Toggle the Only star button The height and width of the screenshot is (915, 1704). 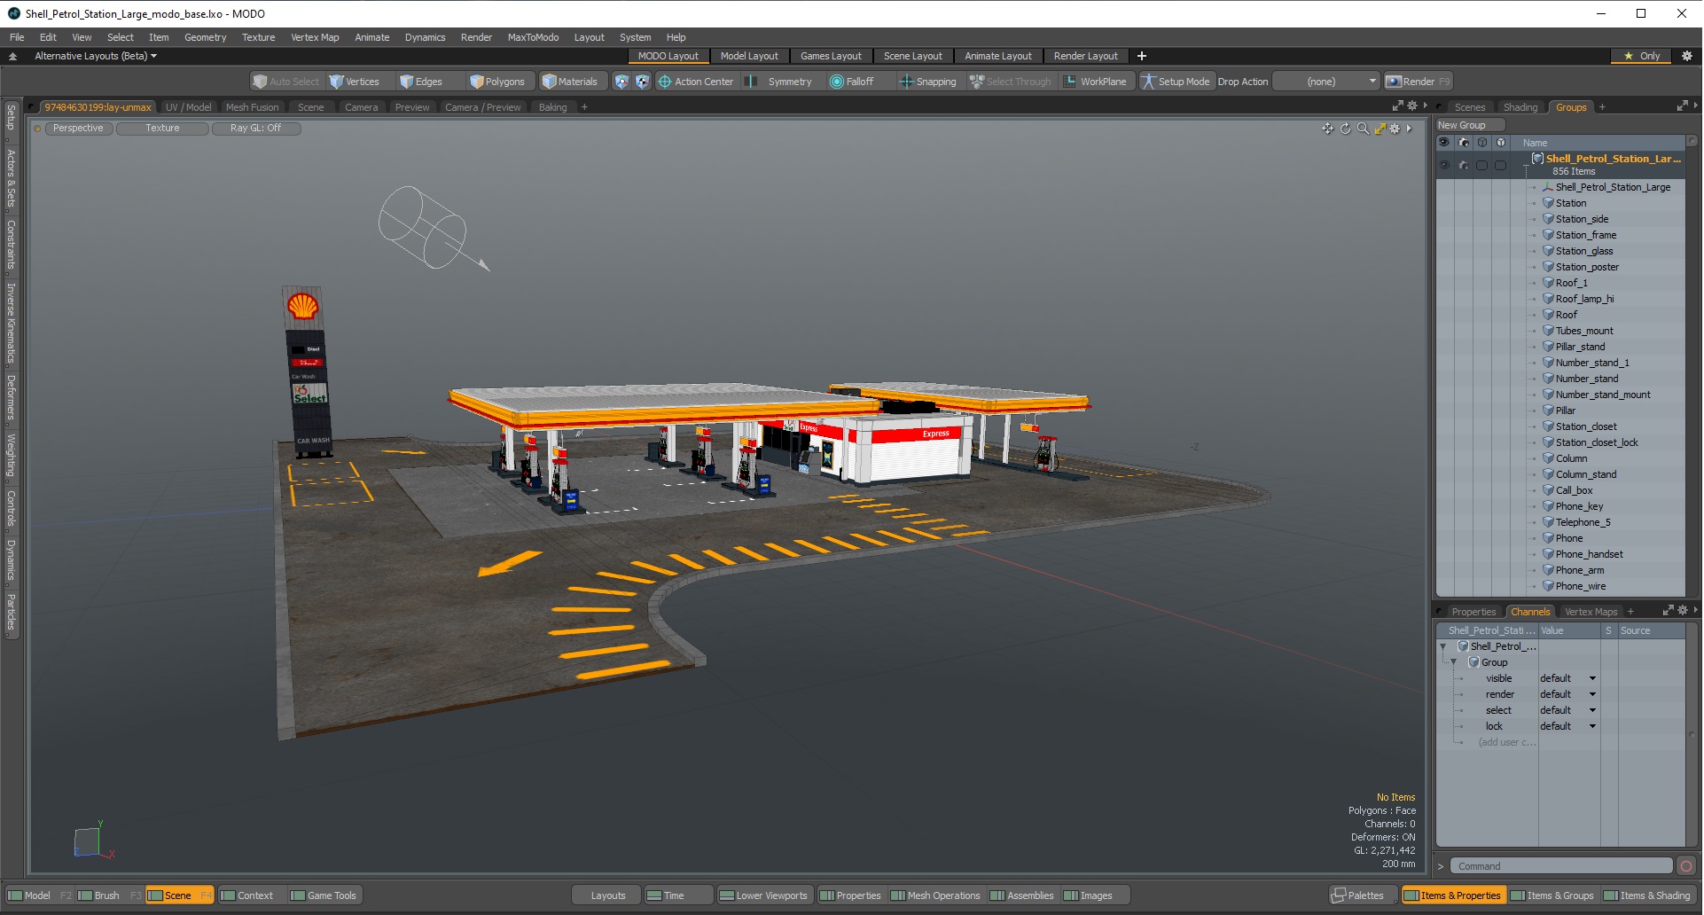tap(1641, 56)
